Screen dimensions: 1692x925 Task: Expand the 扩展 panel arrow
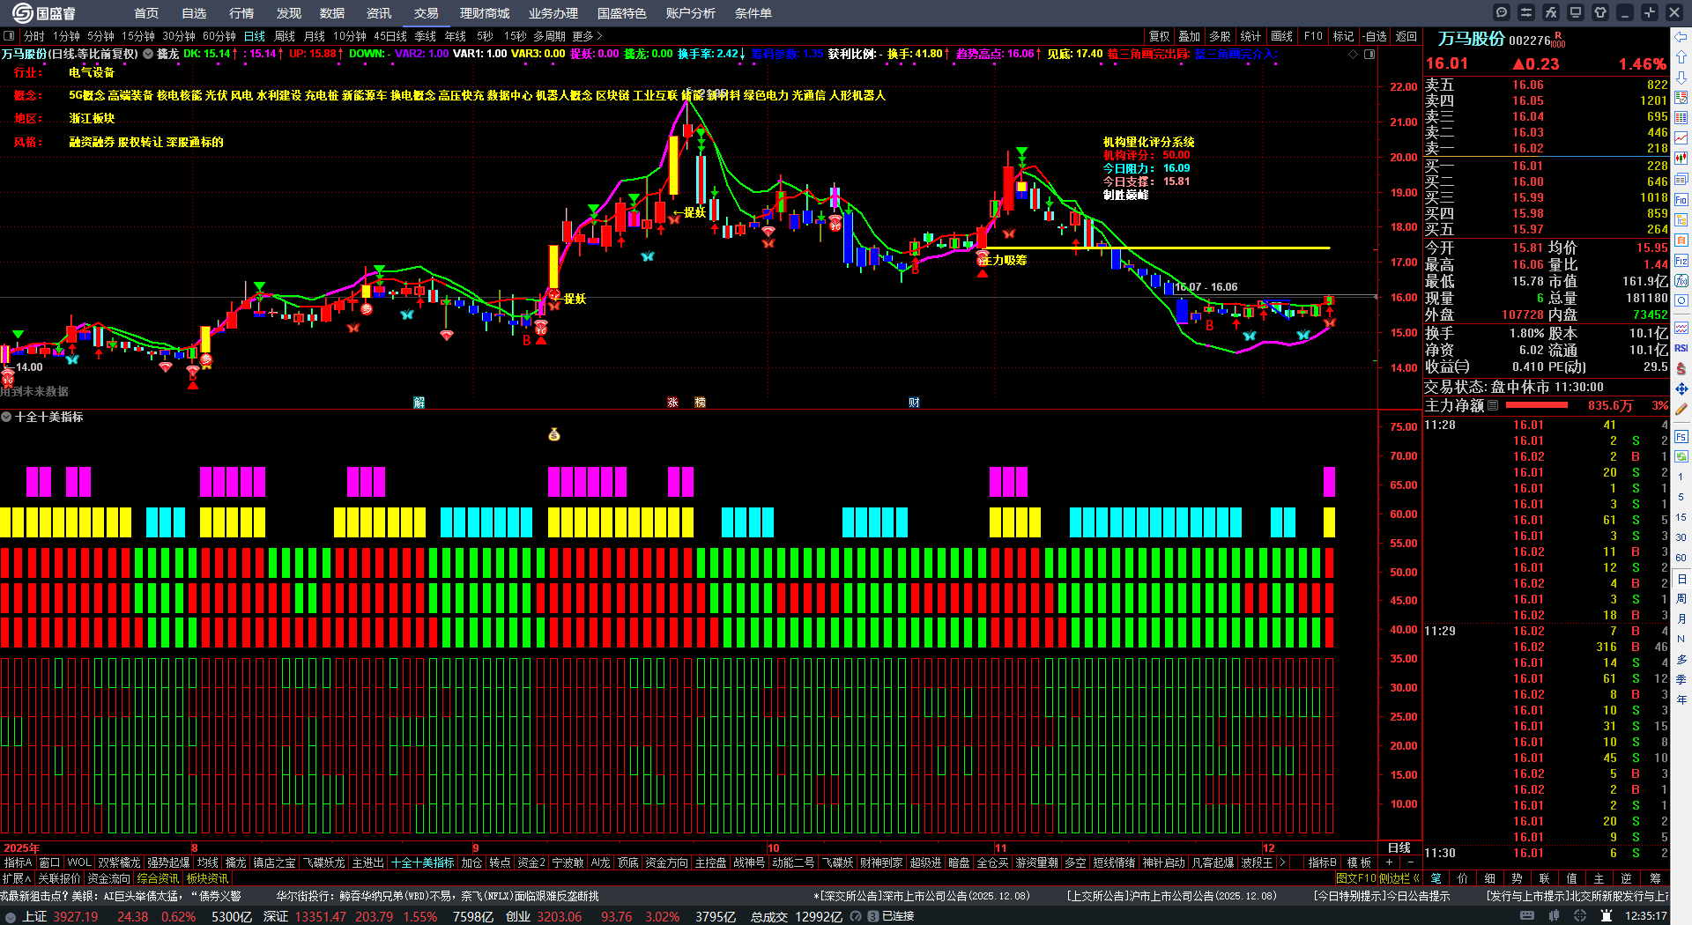pyautogui.click(x=17, y=878)
